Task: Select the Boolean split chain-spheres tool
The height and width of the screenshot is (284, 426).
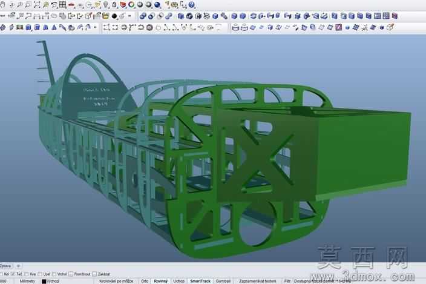Action: pyautogui.click(x=169, y=16)
